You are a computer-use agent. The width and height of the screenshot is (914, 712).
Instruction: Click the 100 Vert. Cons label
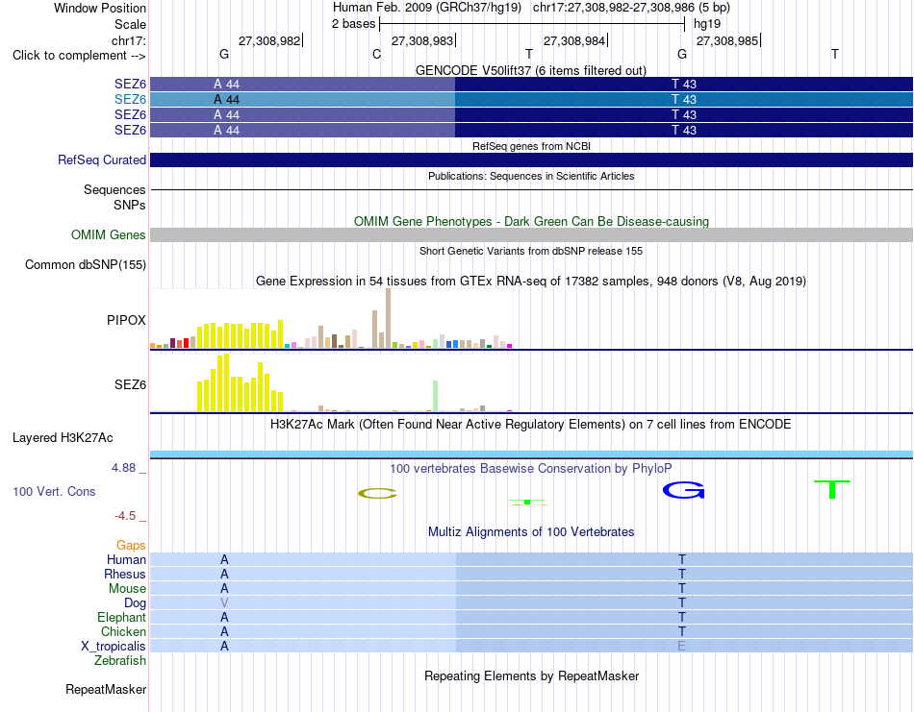(x=54, y=491)
